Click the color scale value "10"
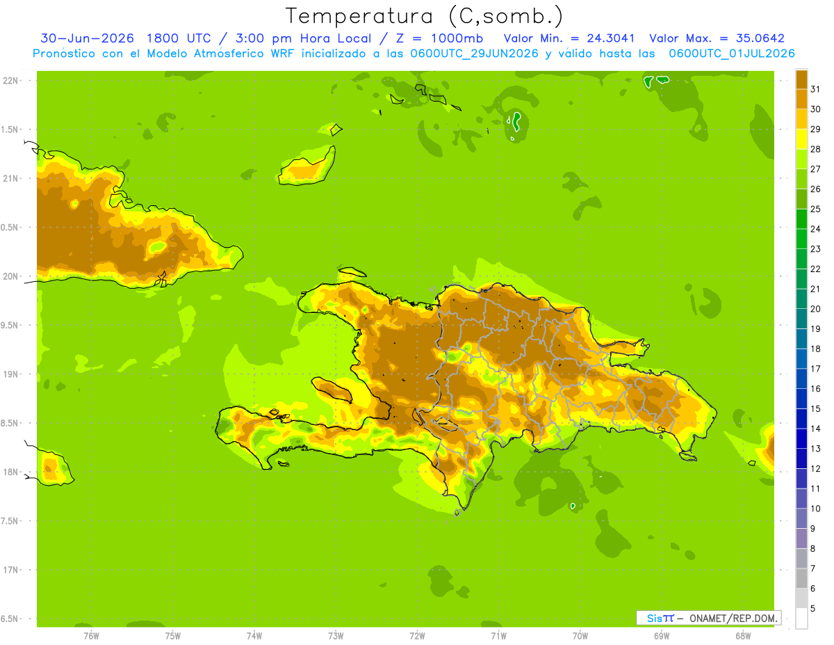Viewport: 834px width, 645px height. click(x=816, y=509)
